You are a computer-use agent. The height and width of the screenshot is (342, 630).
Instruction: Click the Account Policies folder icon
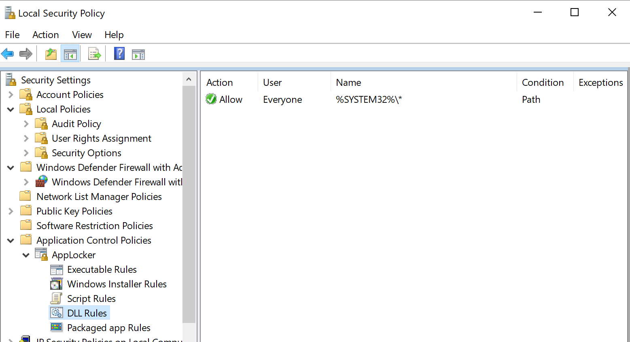click(x=26, y=95)
